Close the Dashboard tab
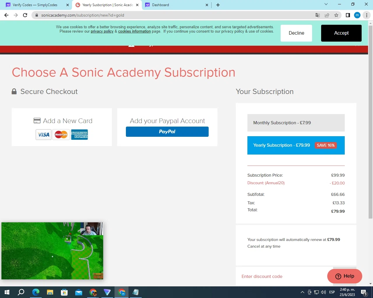Image resolution: width=373 pixels, height=298 pixels. pos(207,5)
